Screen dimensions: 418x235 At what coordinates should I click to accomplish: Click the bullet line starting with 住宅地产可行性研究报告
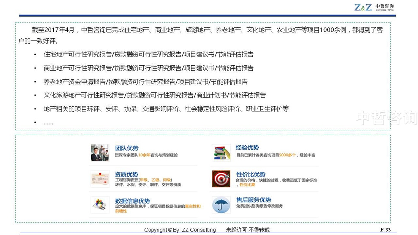click(x=149, y=54)
